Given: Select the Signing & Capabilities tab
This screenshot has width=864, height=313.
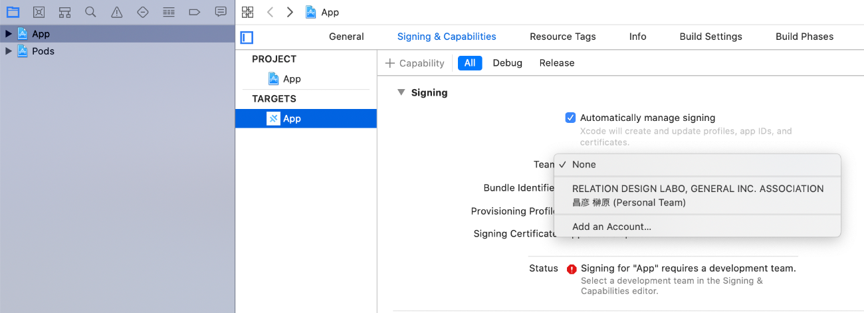Looking at the screenshot, I should click(x=447, y=37).
